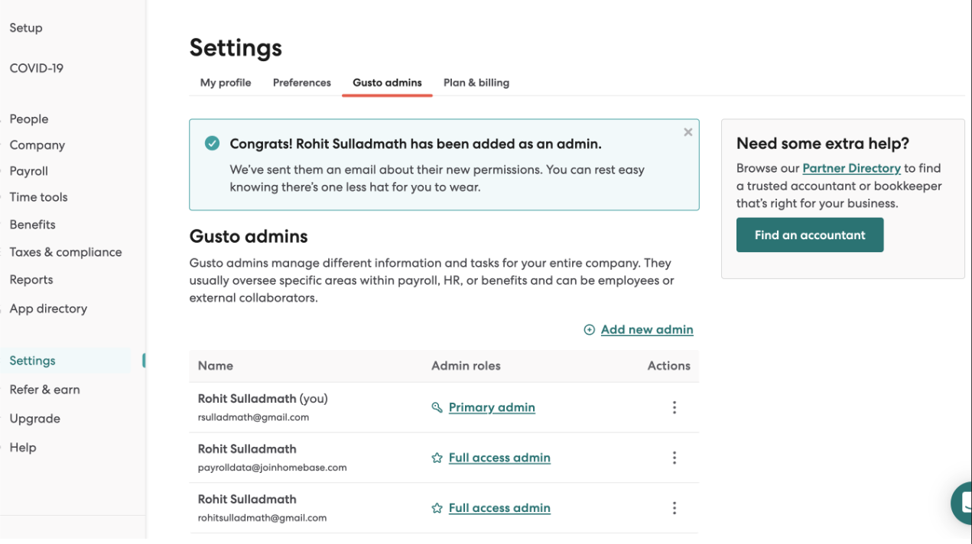This screenshot has width=972, height=544.
Task: Select Taxes & compliance in the sidebar
Action: tap(65, 251)
